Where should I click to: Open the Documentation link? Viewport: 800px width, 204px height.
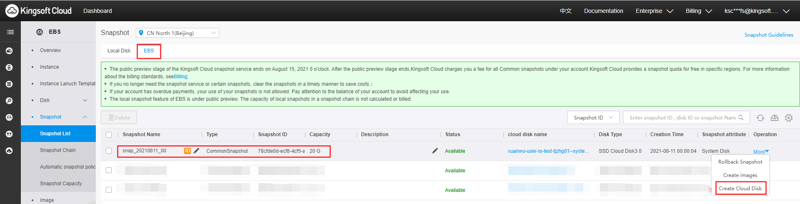603,11
